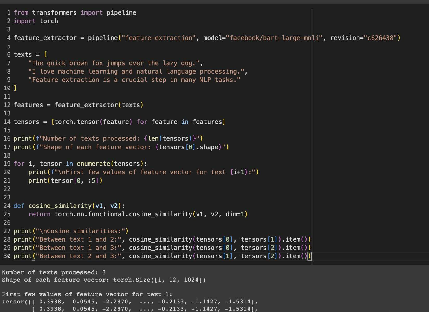Click the vertical ruler line on the right
The width and height of the screenshot is (429, 312).
(x=312, y=130)
